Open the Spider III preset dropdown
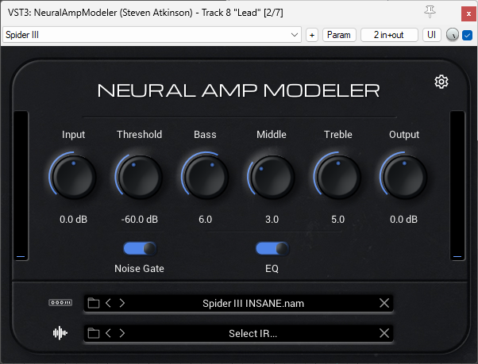Viewport: 478px width, 364px height. (152, 35)
